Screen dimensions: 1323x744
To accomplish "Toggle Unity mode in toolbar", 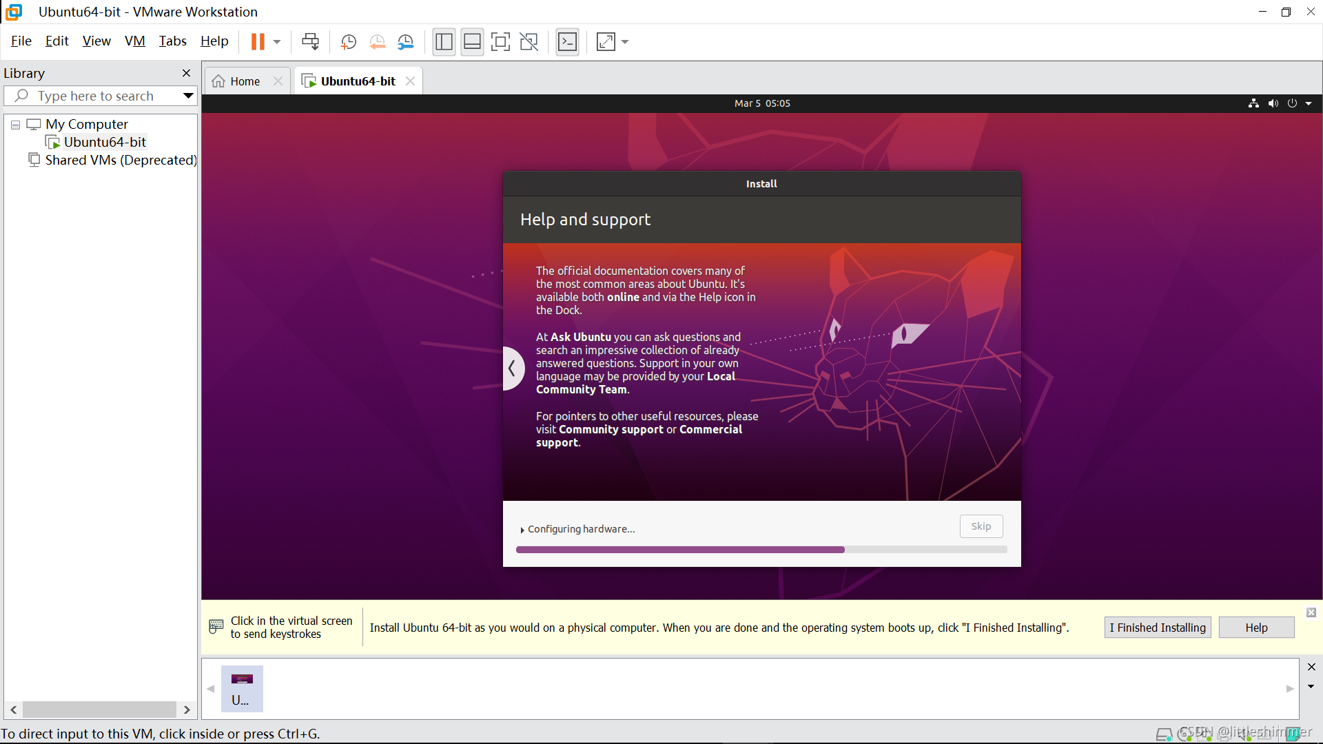I will pyautogui.click(x=529, y=42).
